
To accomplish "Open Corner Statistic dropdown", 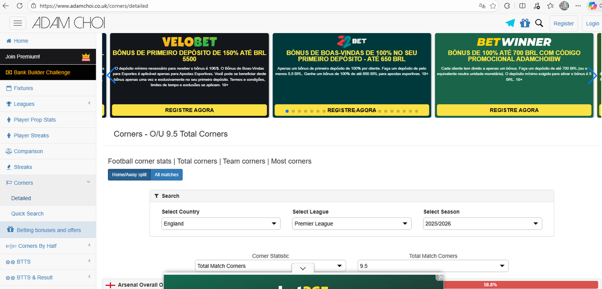I will (x=270, y=266).
